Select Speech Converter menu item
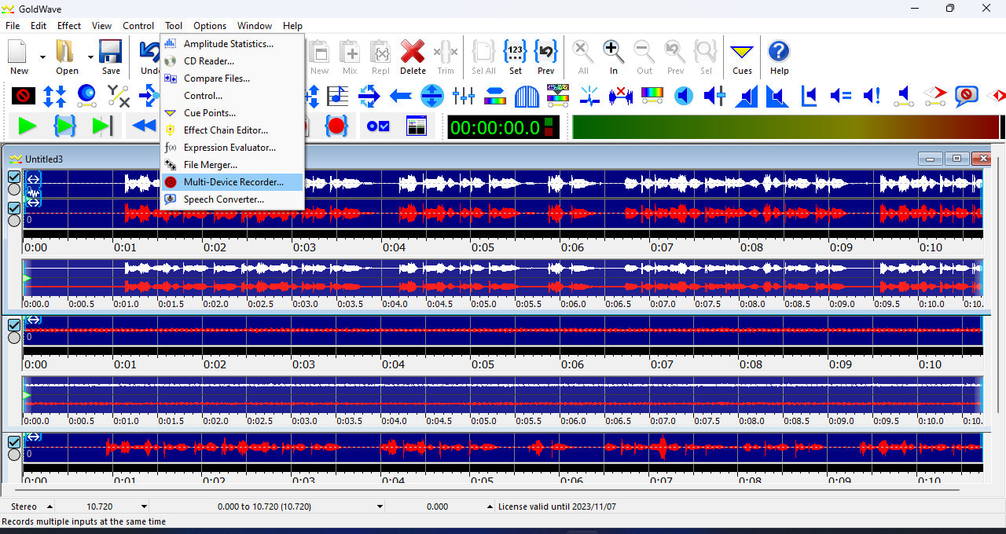Viewport: 1006px width, 534px height. coord(233,199)
